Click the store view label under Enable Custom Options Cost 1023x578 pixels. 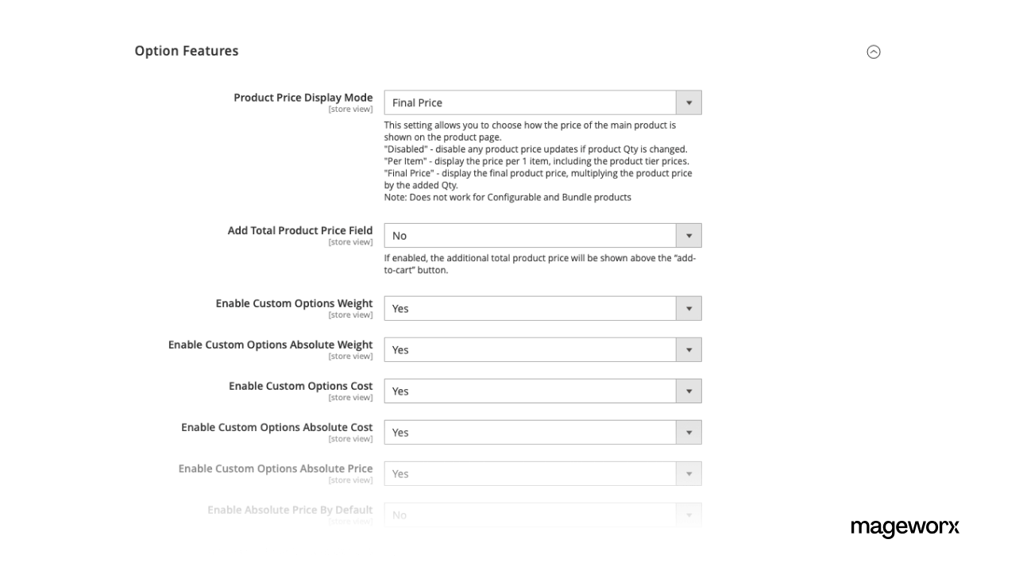pyautogui.click(x=351, y=397)
